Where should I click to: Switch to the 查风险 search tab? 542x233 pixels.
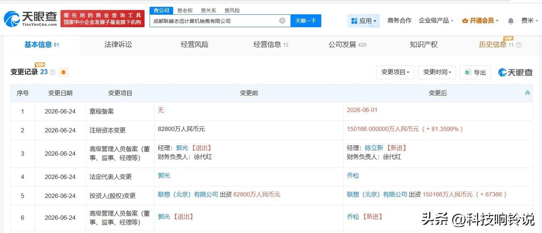coord(232,10)
